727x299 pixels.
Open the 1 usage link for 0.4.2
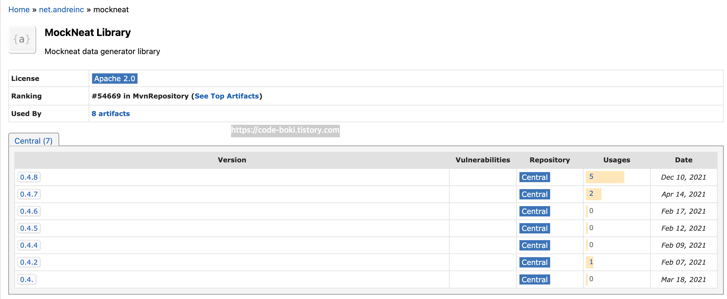(x=591, y=262)
